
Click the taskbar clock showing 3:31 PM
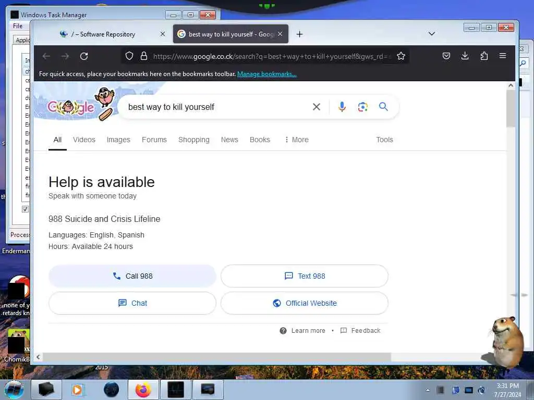pos(508,390)
